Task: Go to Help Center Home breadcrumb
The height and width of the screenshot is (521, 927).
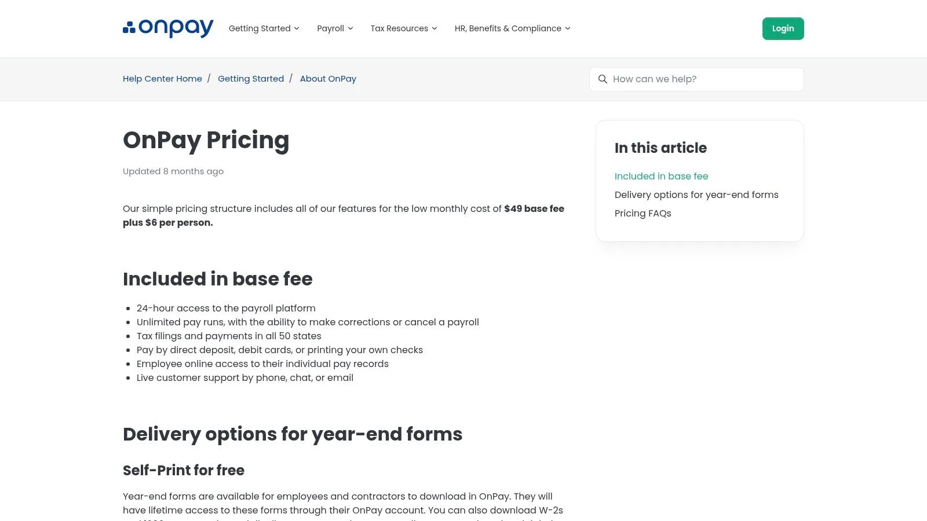Action: coord(162,79)
